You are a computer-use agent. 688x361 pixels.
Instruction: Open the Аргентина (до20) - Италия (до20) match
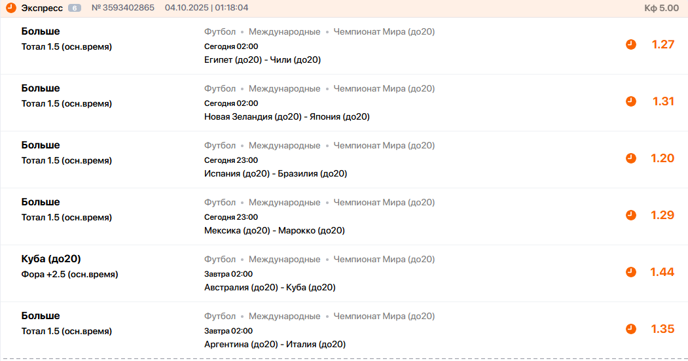point(275,345)
